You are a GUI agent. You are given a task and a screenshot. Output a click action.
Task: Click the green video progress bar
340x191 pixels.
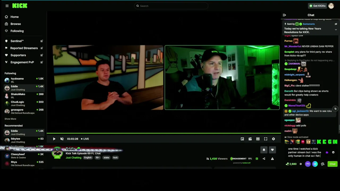(x=164, y=133)
